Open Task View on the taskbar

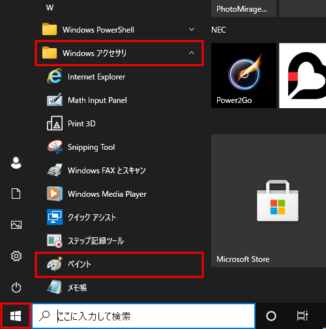(x=302, y=316)
